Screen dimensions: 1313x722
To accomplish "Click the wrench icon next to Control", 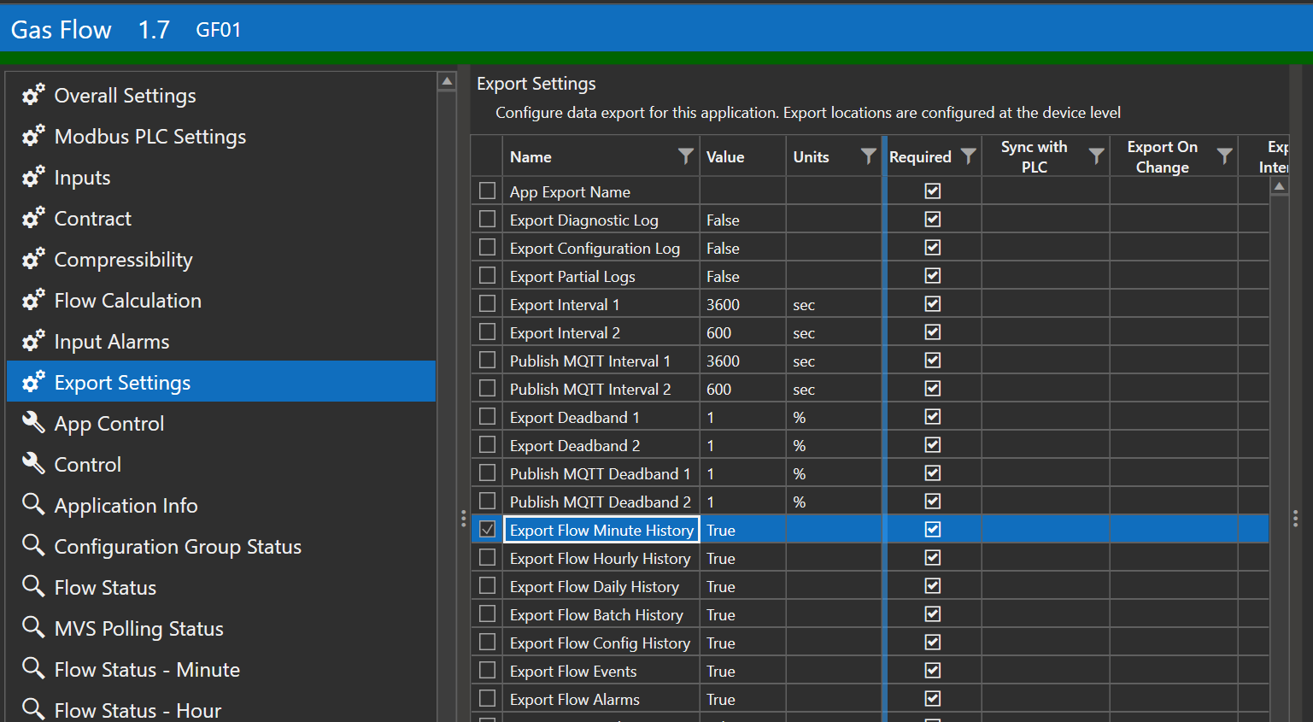I will 33,463.
